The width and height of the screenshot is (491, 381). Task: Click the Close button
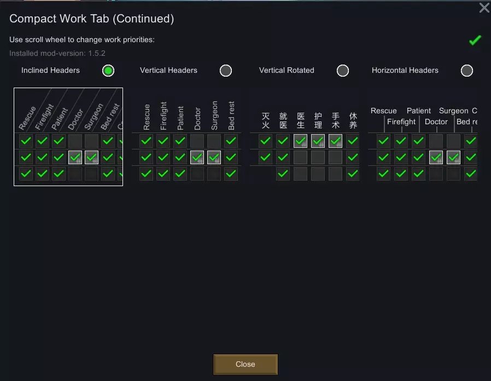(245, 365)
